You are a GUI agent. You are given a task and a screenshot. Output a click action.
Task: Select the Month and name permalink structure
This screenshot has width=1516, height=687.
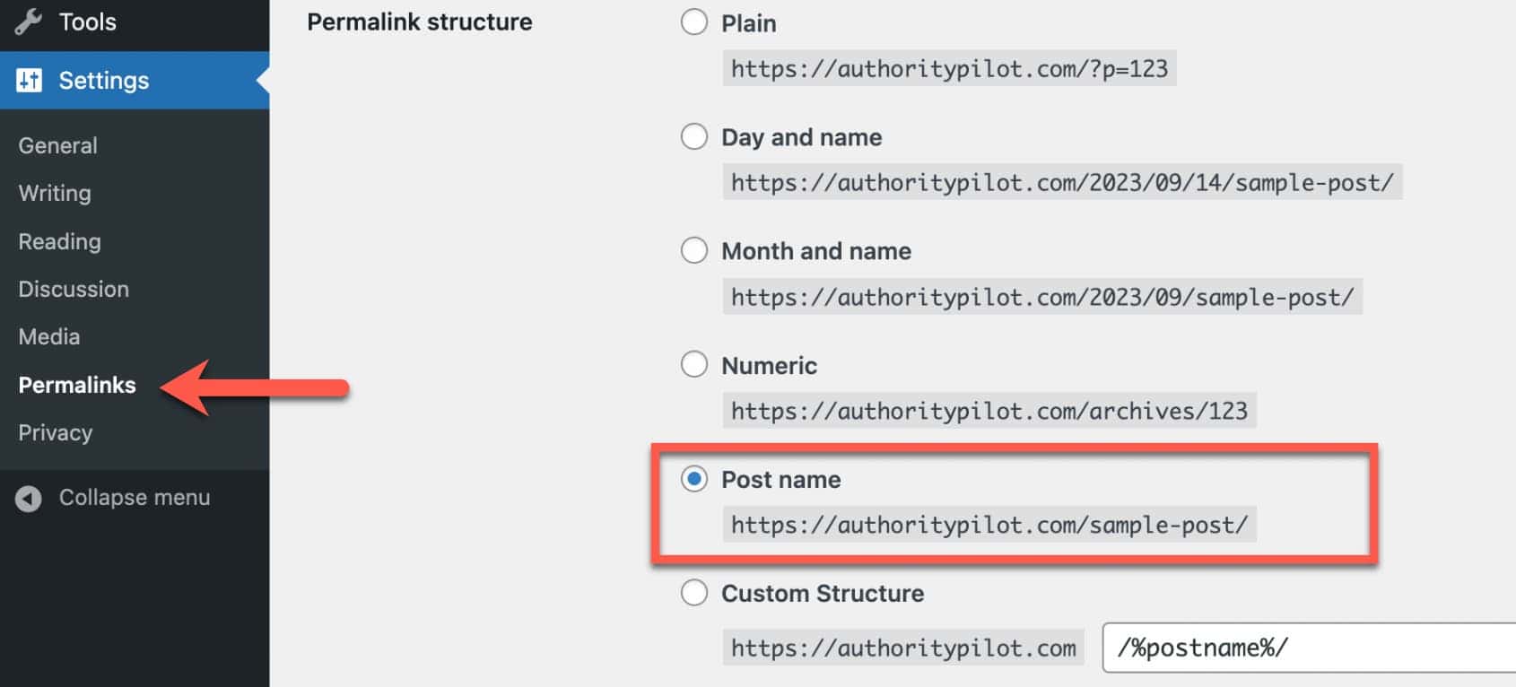[693, 251]
